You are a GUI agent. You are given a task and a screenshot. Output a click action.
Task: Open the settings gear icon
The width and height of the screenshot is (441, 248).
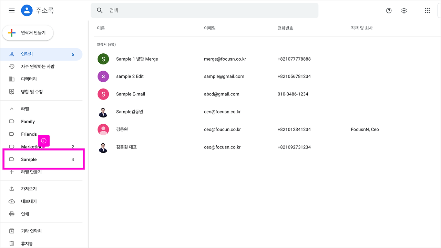(x=404, y=10)
